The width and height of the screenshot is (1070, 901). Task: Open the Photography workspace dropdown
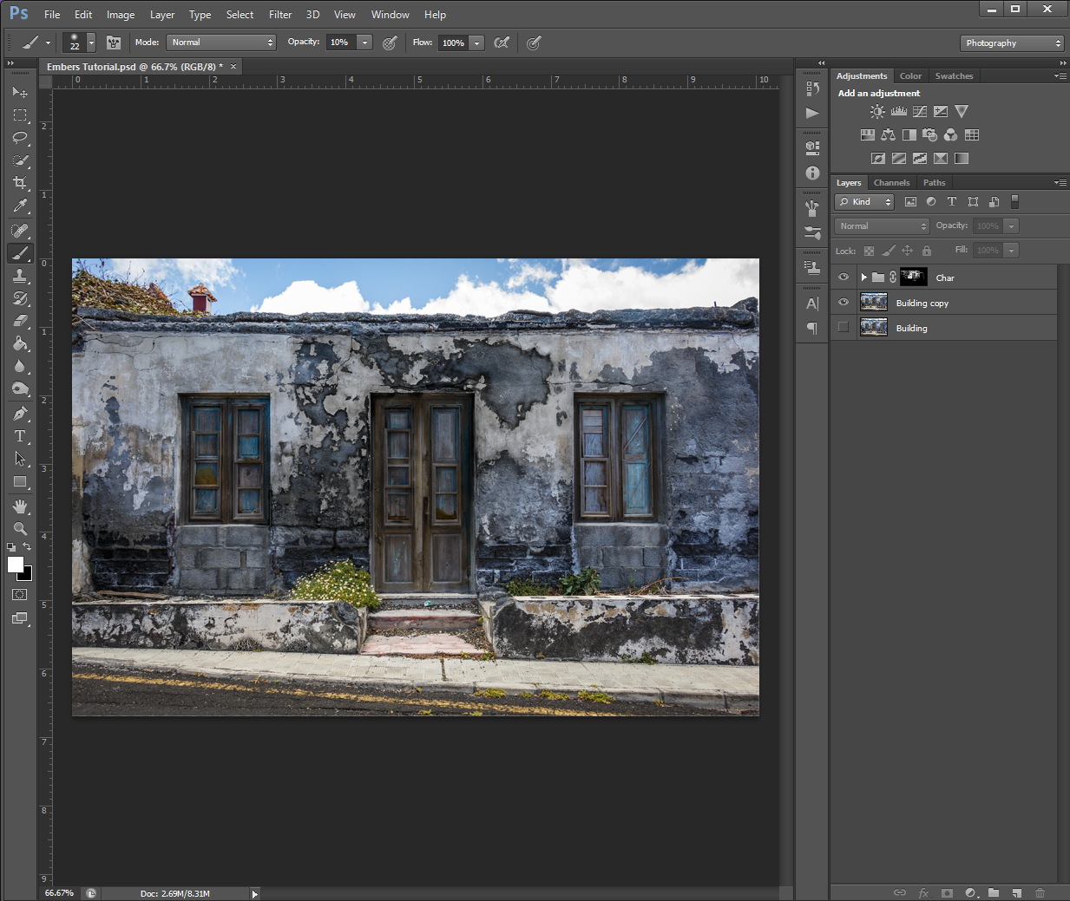click(x=1012, y=43)
